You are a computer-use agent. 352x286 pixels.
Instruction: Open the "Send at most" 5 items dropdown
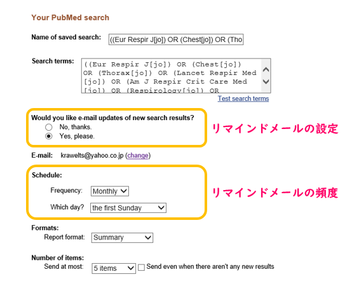coord(114,268)
